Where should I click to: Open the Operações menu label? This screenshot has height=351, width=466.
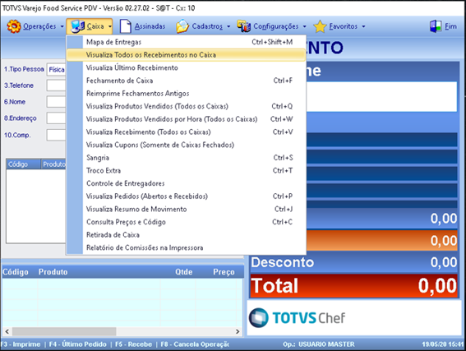(39, 26)
